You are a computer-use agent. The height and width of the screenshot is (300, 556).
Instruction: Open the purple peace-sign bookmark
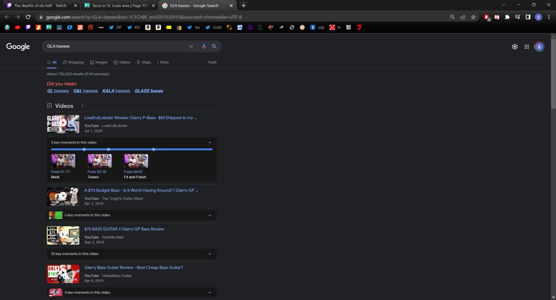pyautogui.click(x=250, y=27)
